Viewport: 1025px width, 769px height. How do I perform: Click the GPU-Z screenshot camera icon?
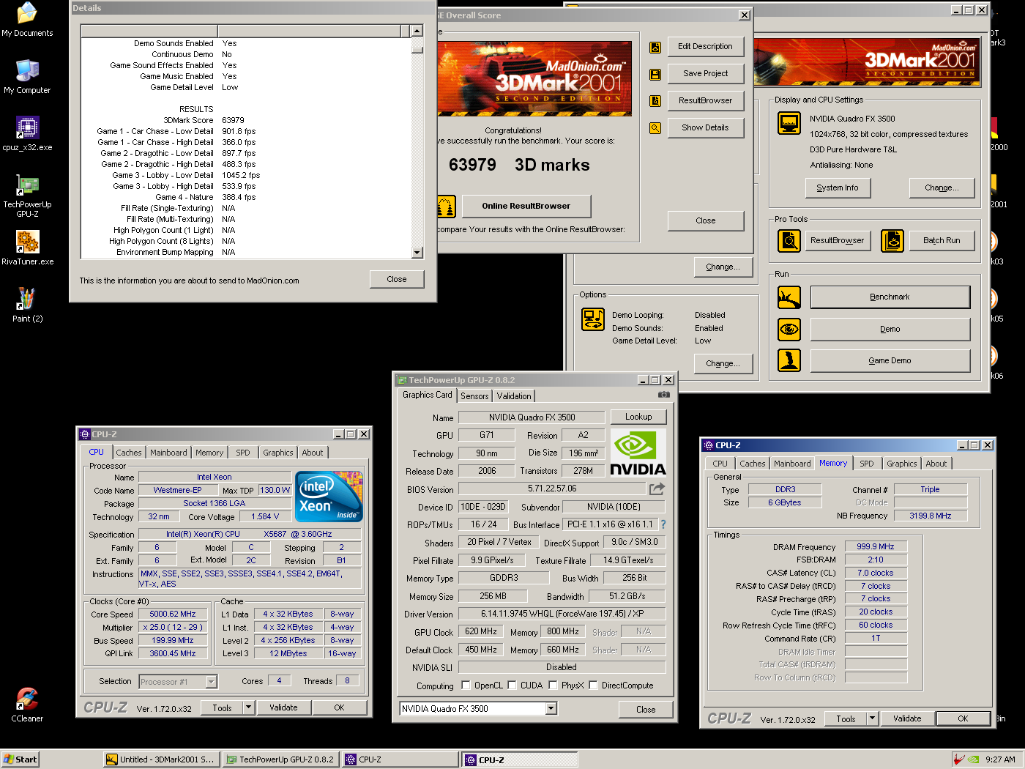tap(663, 395)
